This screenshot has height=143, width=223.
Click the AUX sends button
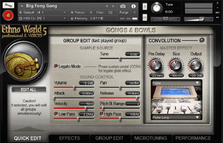tap(217, 13)
